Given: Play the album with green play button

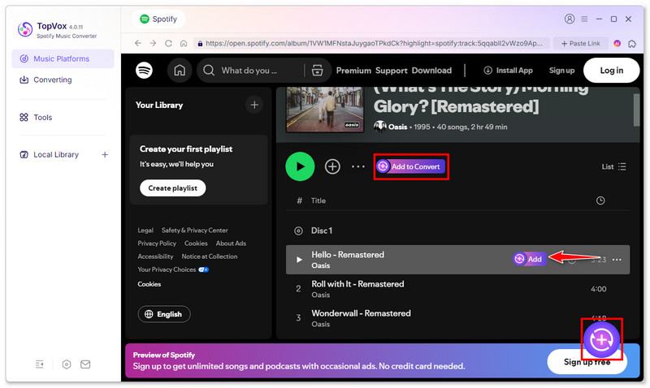Looking at the screenshot, I should coord(300,166).
